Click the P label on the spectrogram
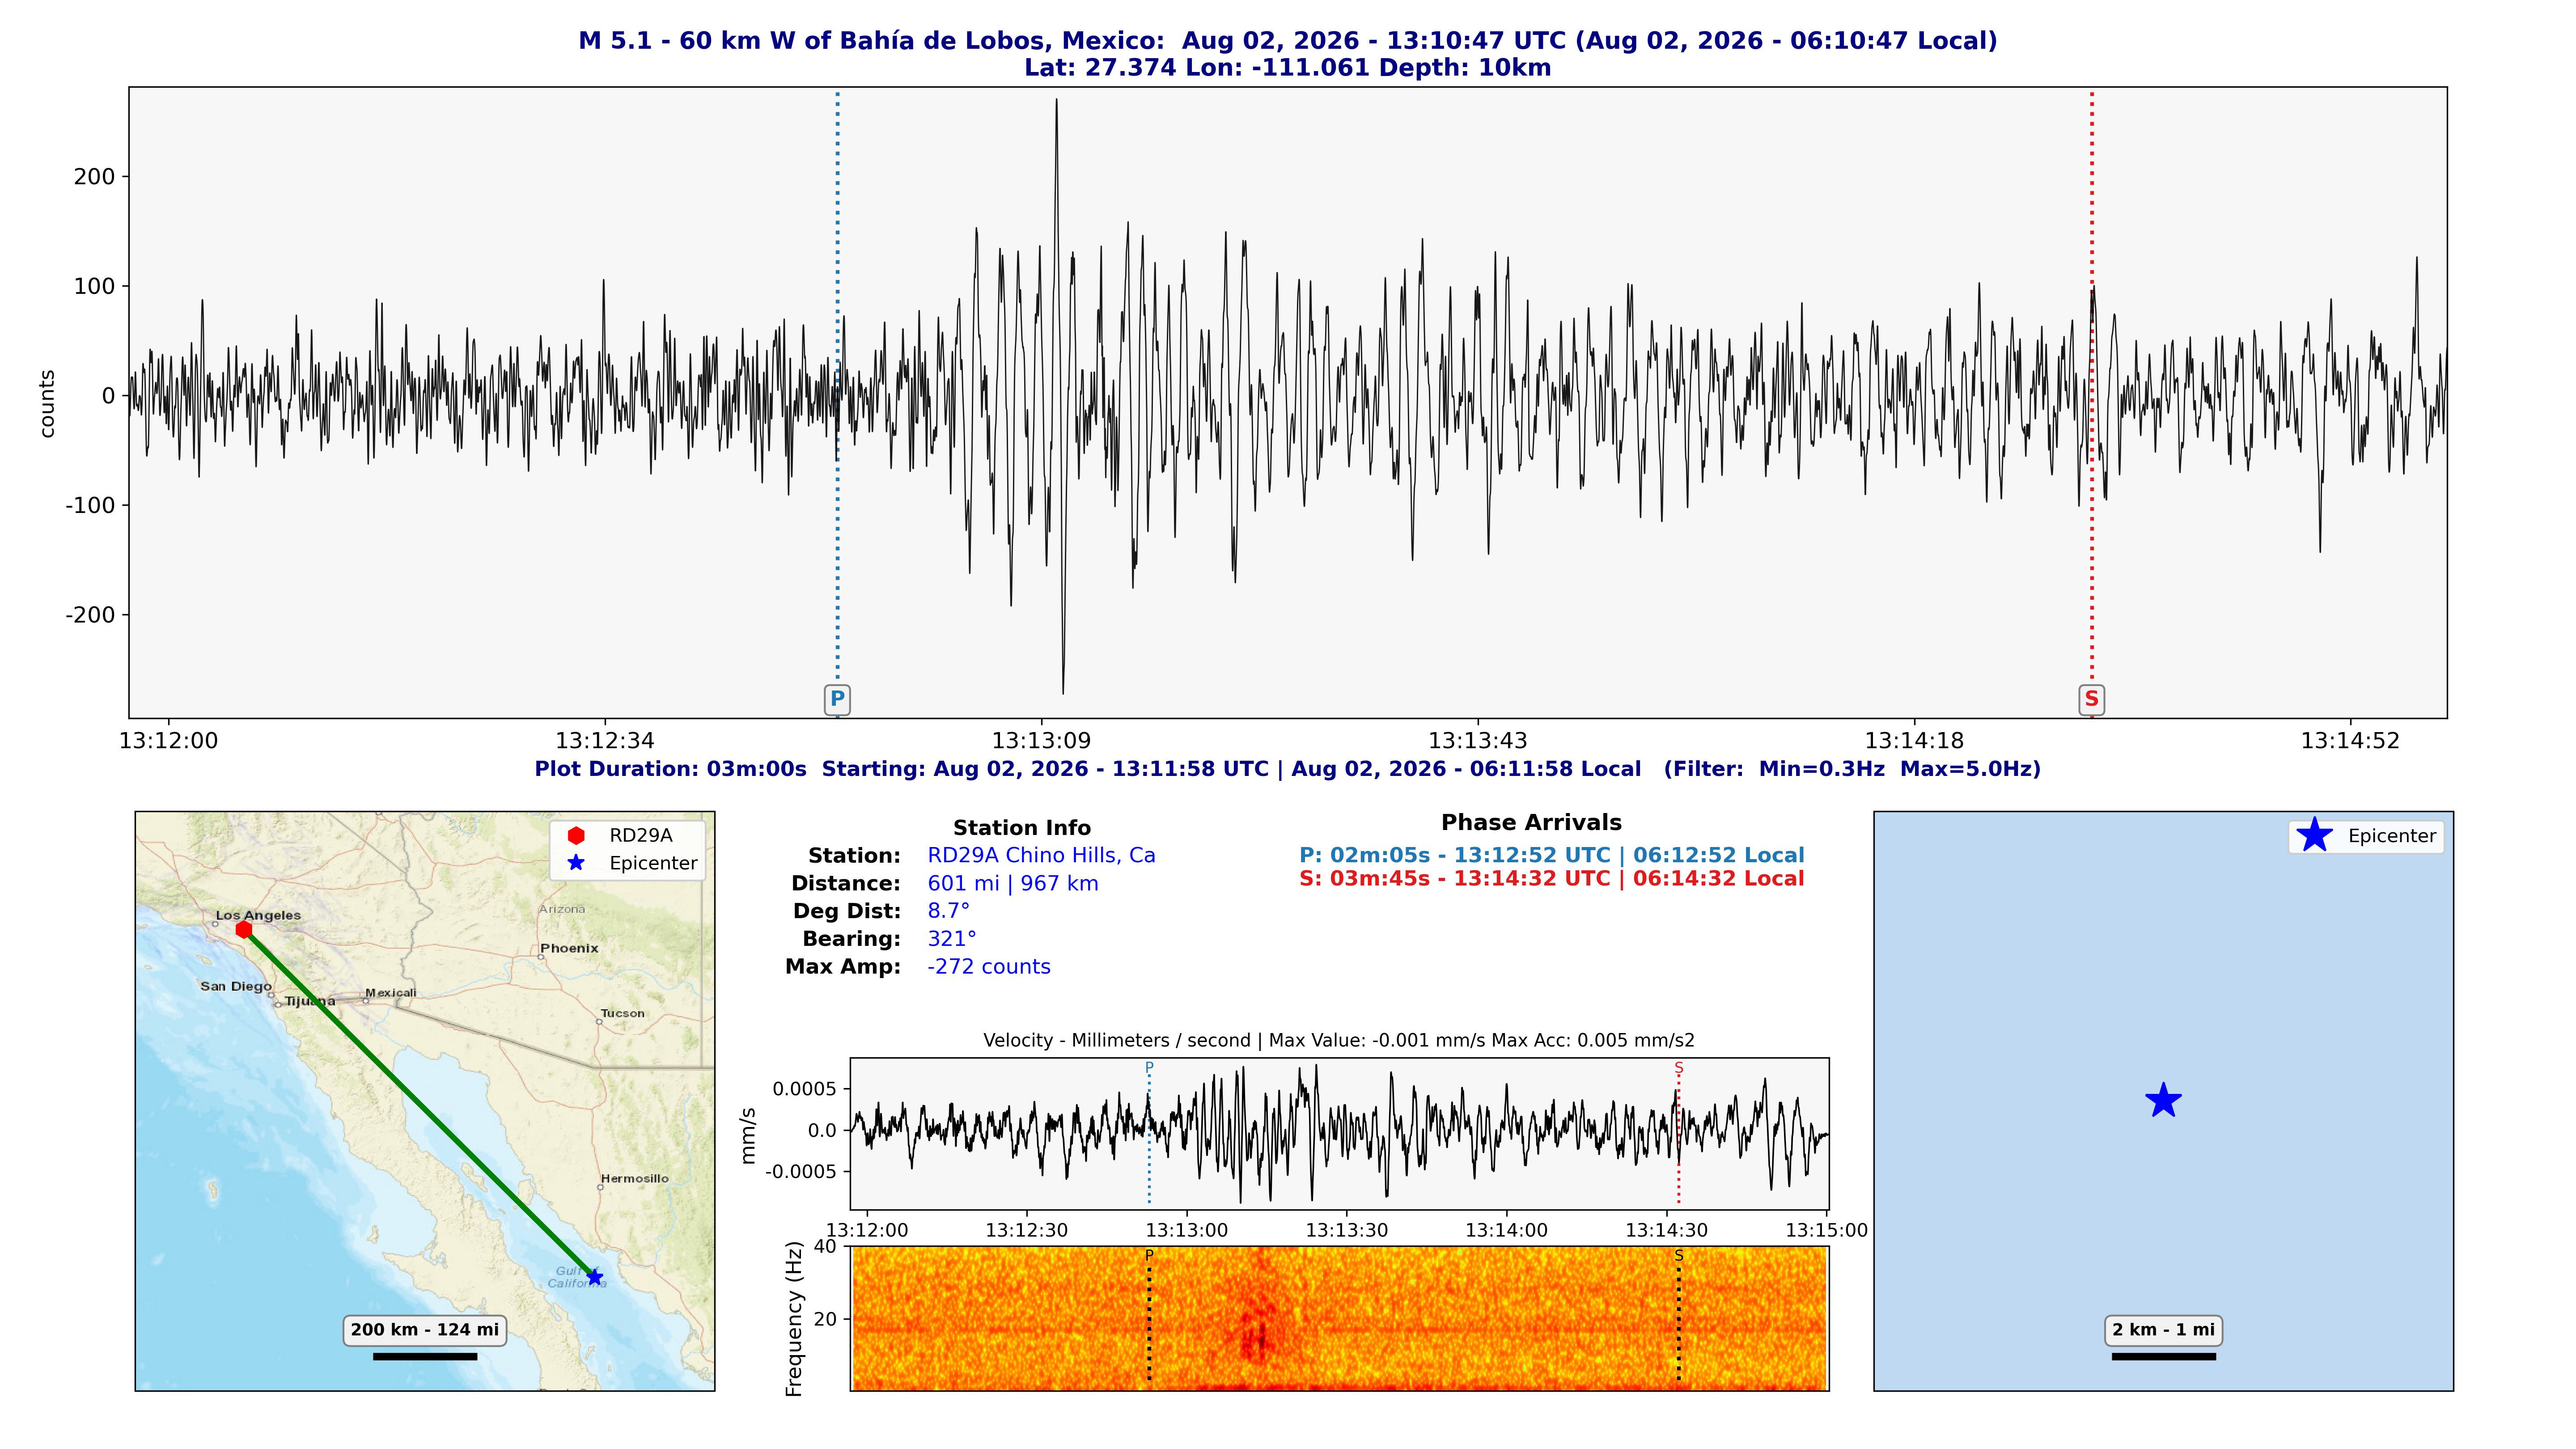Image resolution: width=2576 pixels, height=1449 pixels. (x=1149, y=1255)
